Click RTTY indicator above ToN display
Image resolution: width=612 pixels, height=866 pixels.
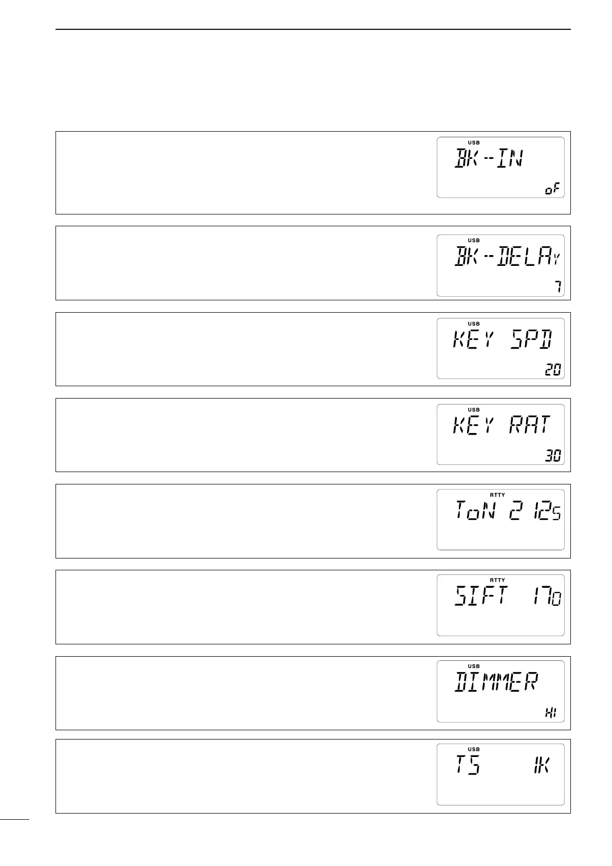(x=497, y=495)
